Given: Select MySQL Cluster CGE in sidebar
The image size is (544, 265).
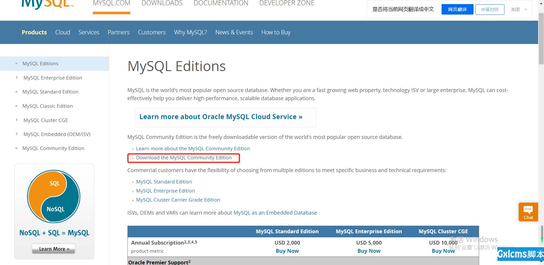Looking at the screenshot, I should coord(46,120).
